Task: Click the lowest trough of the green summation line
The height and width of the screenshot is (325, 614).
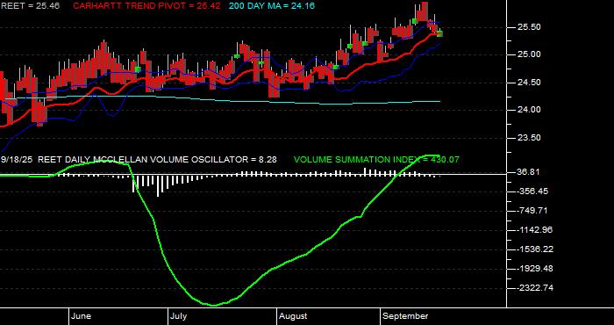Action: point(214,305)
